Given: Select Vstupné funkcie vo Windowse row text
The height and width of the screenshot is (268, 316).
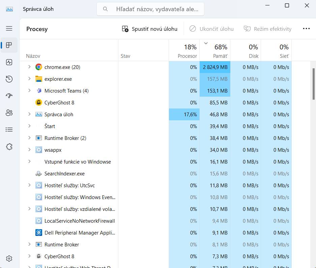Looking at the screenshot, I should point(78,162).
